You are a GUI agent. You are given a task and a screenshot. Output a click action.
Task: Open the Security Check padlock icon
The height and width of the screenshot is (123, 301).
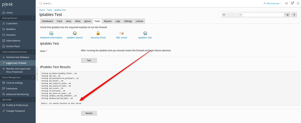point(98,33)
